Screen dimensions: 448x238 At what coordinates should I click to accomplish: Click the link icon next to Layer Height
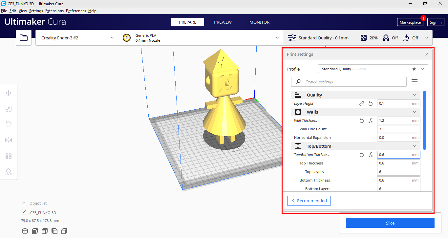coord(362,103)
